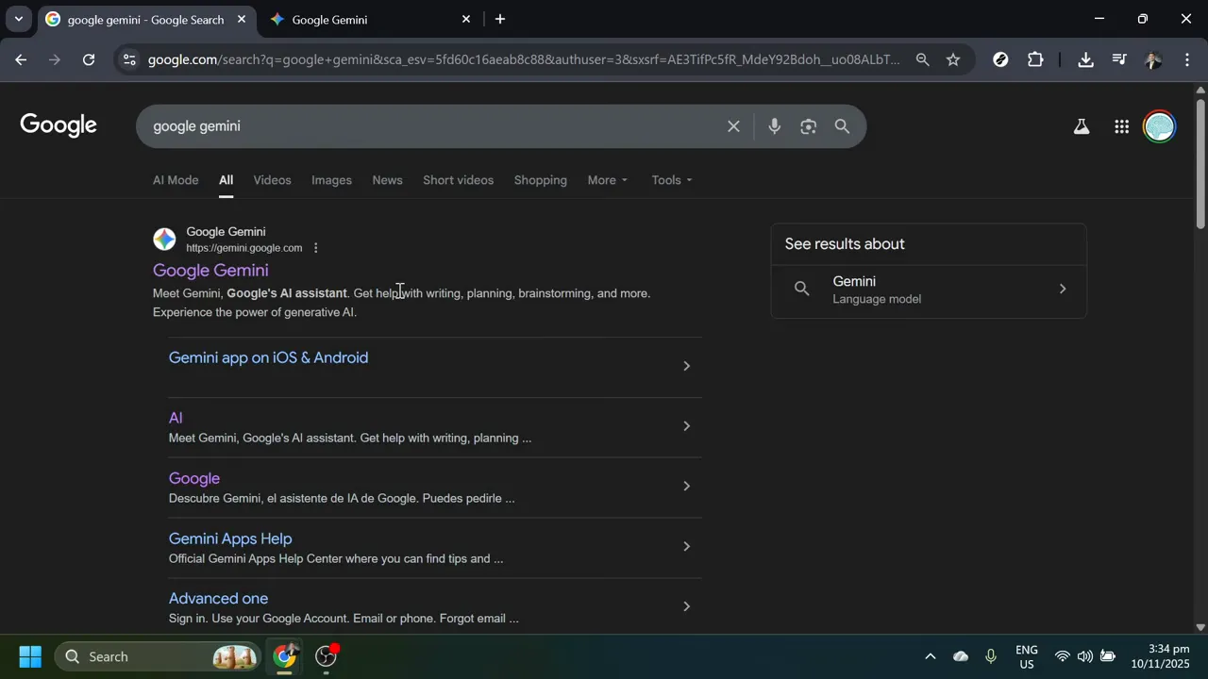Switch to AI Mode

coord(176,180)
